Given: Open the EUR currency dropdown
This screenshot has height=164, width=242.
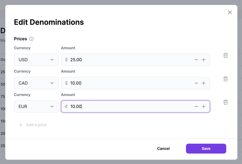Looking at the screenshot, I should coord(36,107).
